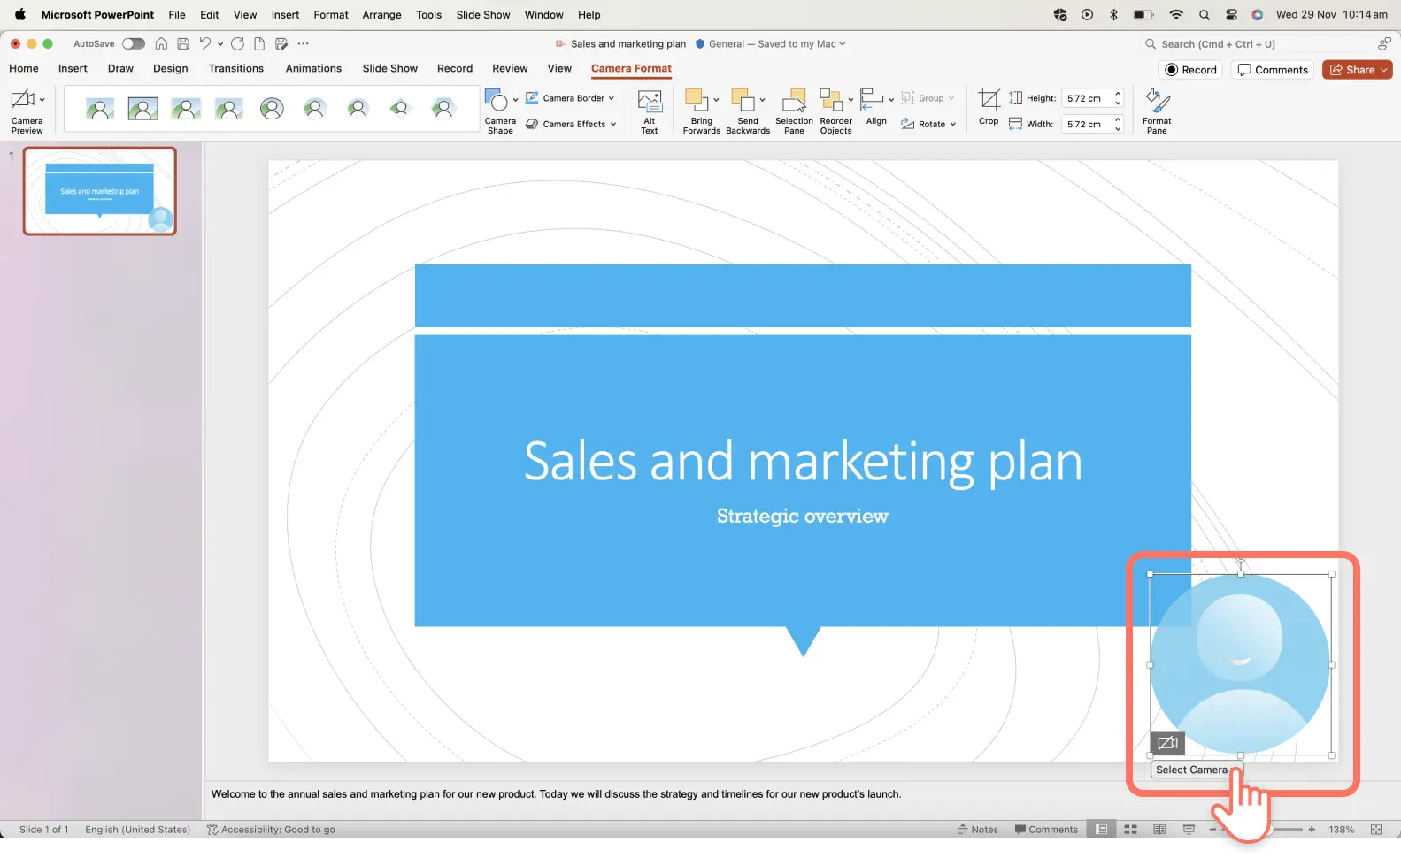Switch to the Animations tab
This screenshot has width=1401, height=858.
click(x=313, y=68)
